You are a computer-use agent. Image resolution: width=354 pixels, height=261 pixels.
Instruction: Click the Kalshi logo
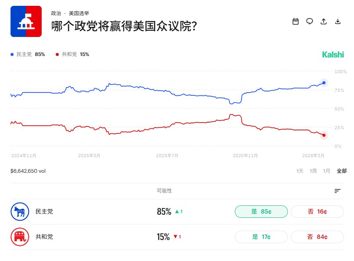333,54
